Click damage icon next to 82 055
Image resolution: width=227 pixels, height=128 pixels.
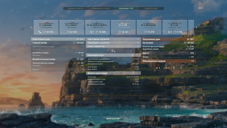click(x=45, y=32)
